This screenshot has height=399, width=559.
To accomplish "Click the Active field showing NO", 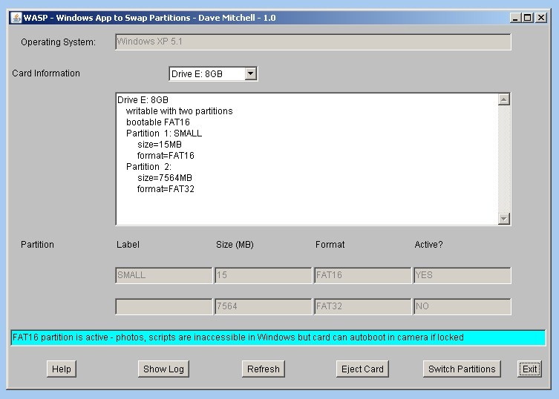I will click(462, 306).
